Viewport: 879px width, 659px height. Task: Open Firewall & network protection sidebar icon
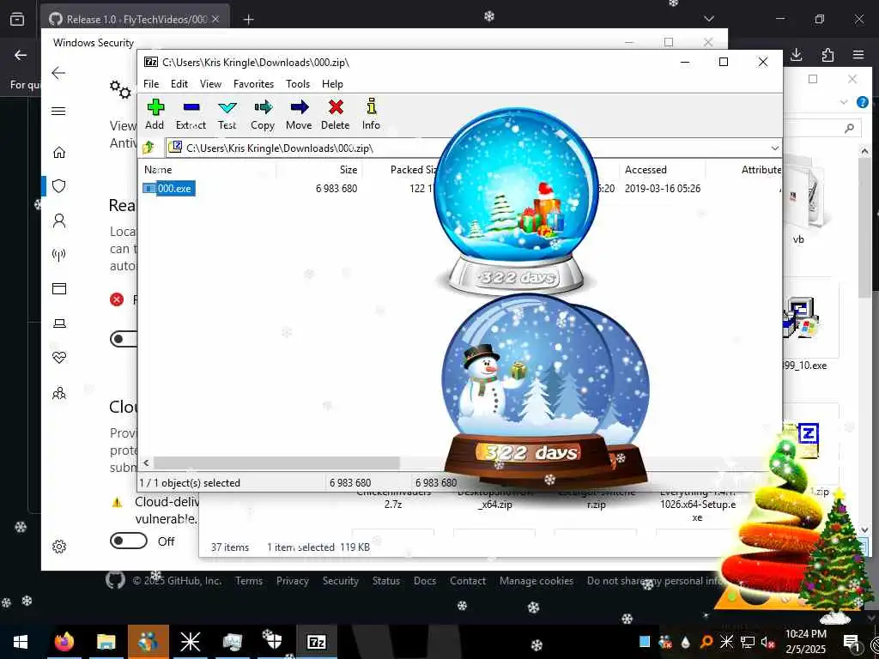(59, 255)
